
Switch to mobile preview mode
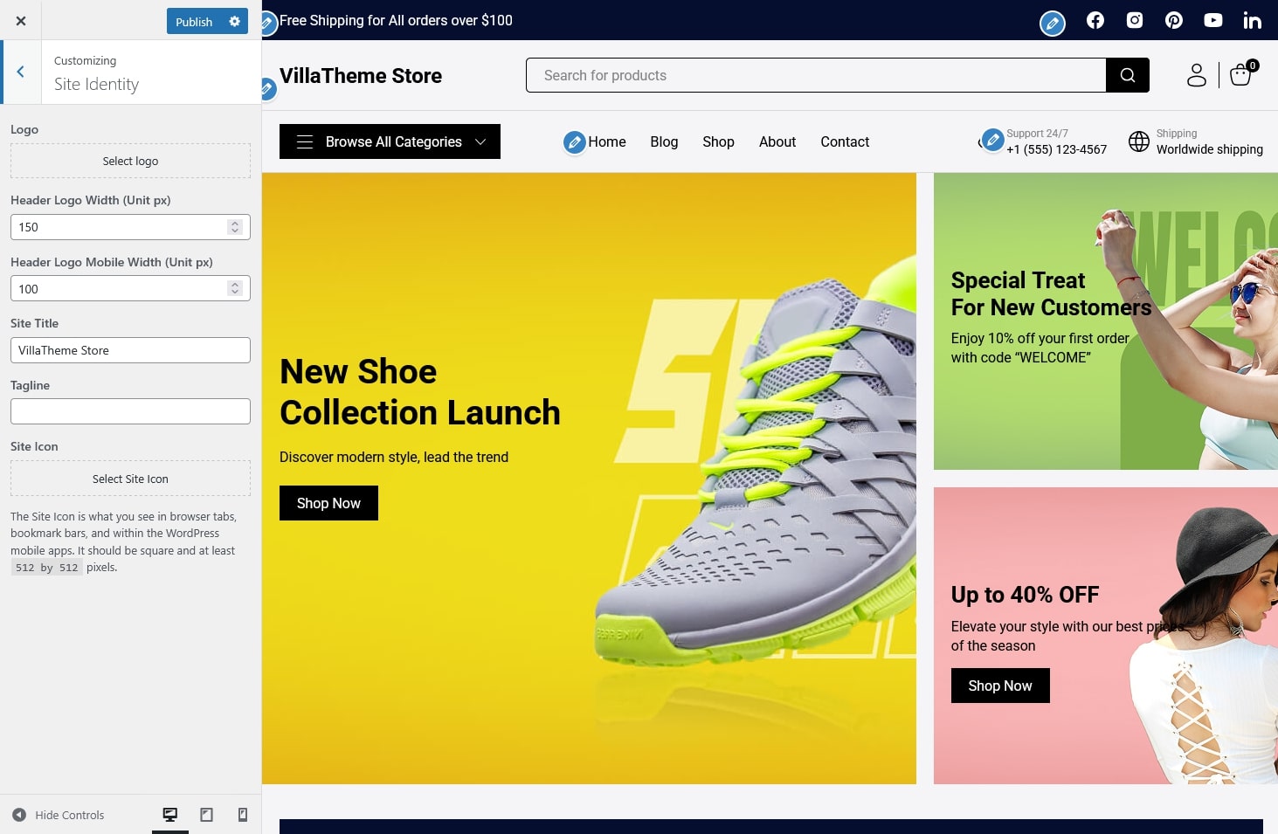click(243, 815)
